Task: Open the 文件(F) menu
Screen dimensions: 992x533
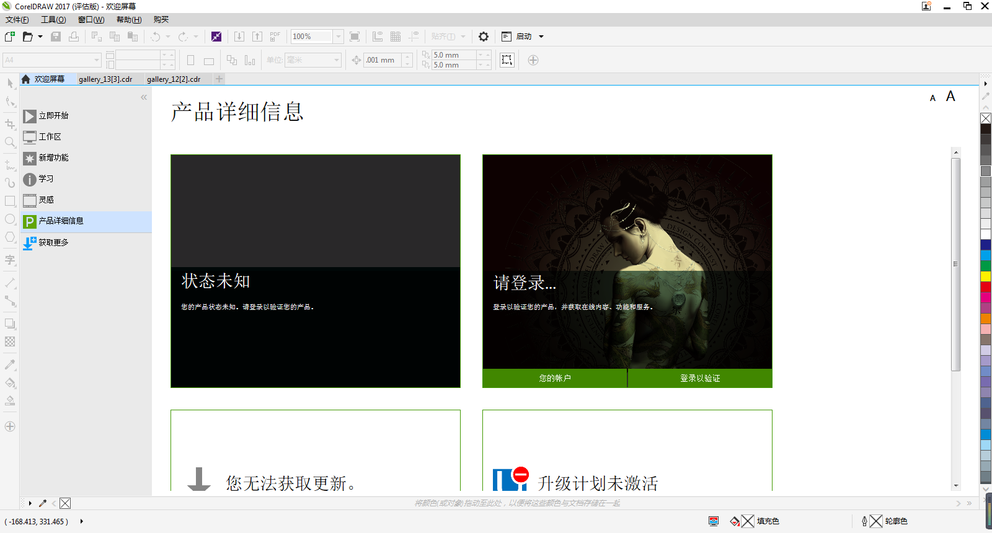Action: (x=17, y=20)
